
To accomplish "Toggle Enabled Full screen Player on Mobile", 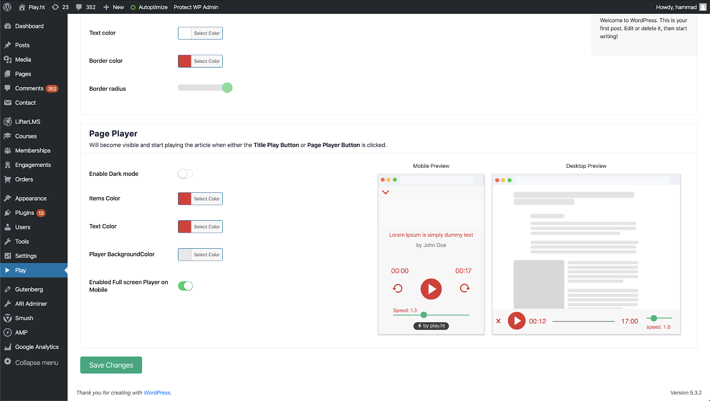I will click(x=185, y=286).
